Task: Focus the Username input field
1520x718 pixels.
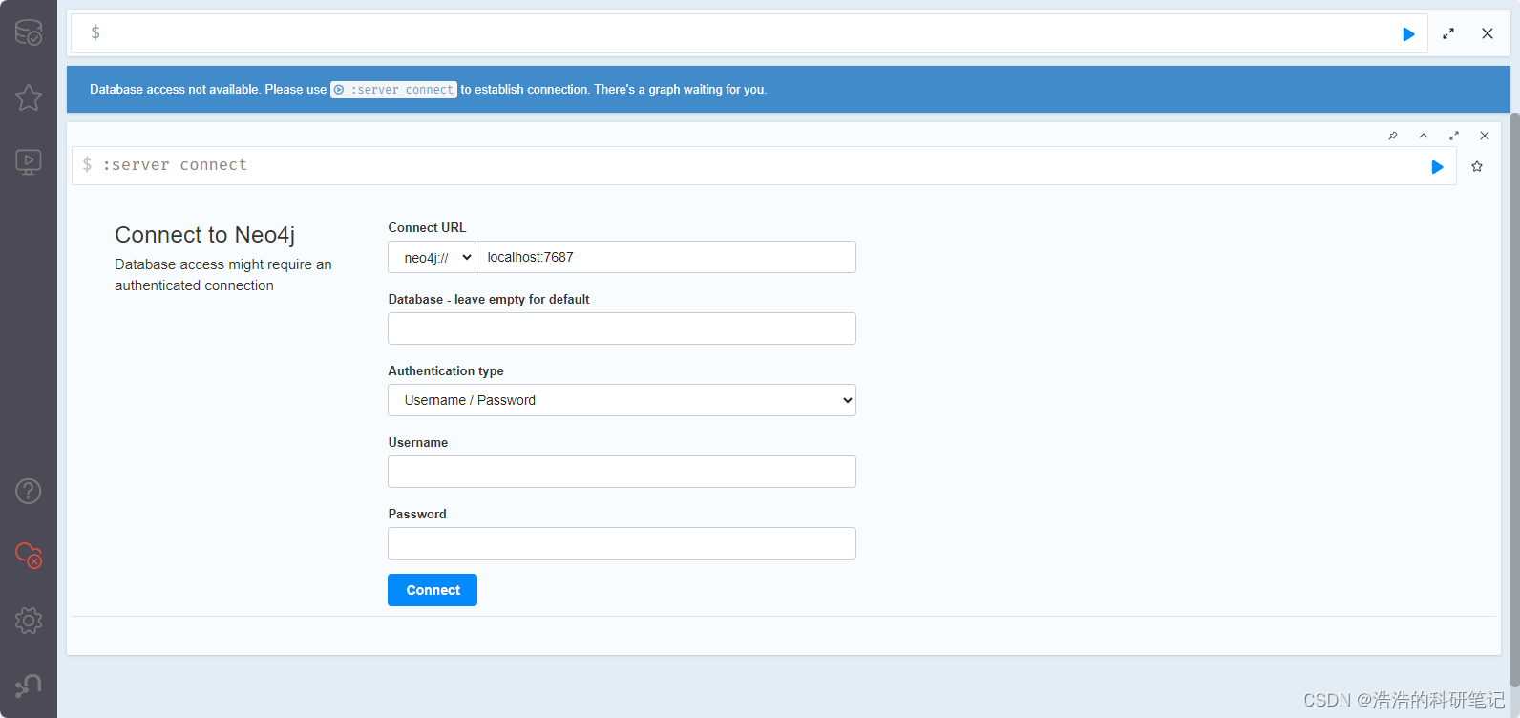Action: (622, 472)
